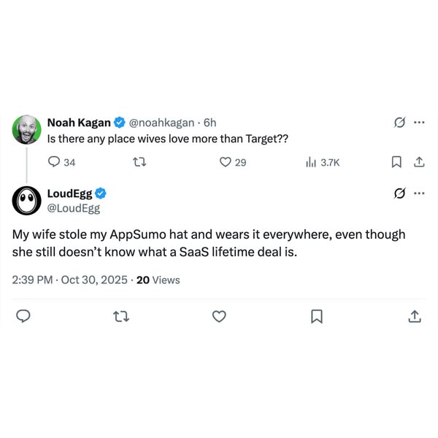Viewport: 438px width, 438px height.
Task: Bookmark LoudEgg's reply tweet
Action: pyautogui.click(x=317, y=316)
